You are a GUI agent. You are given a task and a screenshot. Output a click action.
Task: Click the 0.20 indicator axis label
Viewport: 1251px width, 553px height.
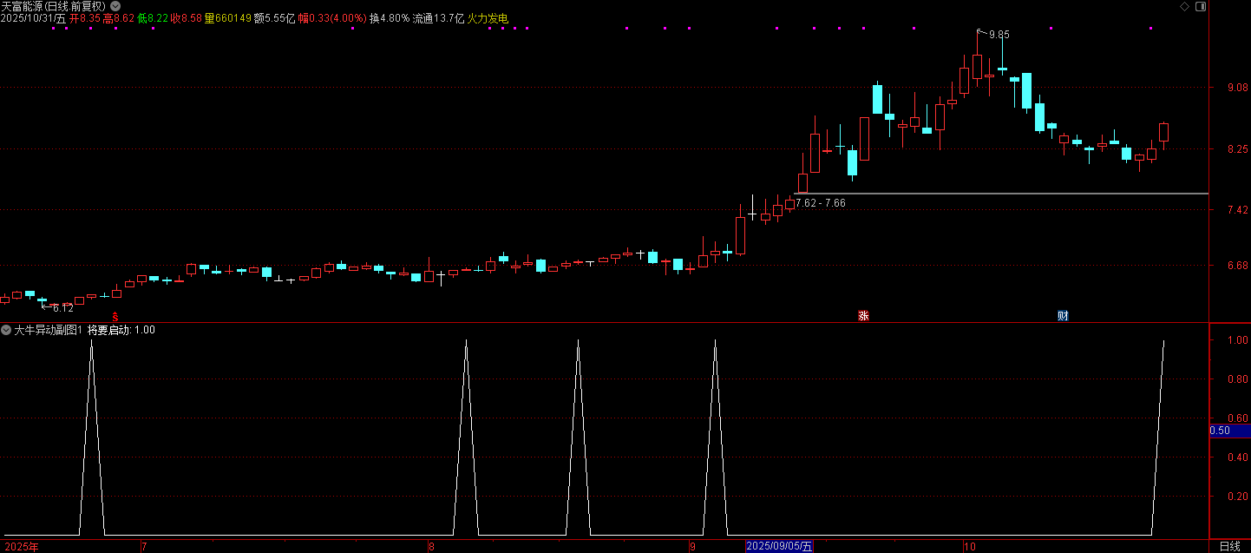tap(1237, 497)
